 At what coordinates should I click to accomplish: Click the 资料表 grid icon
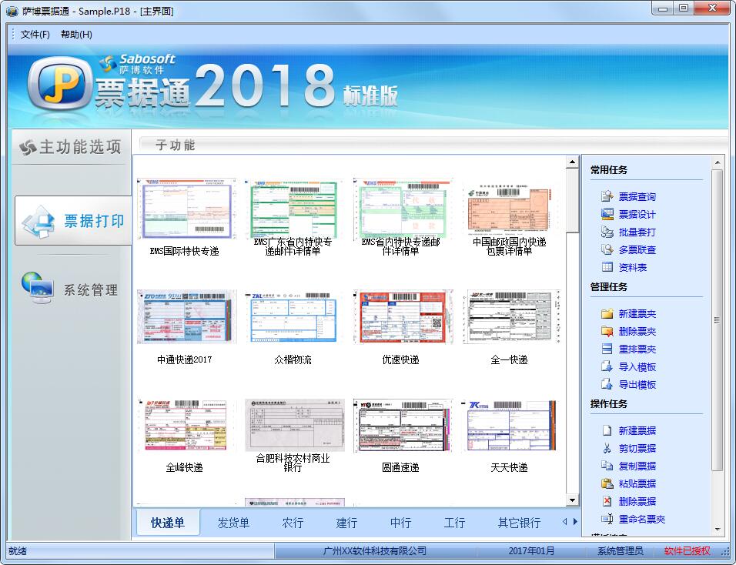(607, 267)
